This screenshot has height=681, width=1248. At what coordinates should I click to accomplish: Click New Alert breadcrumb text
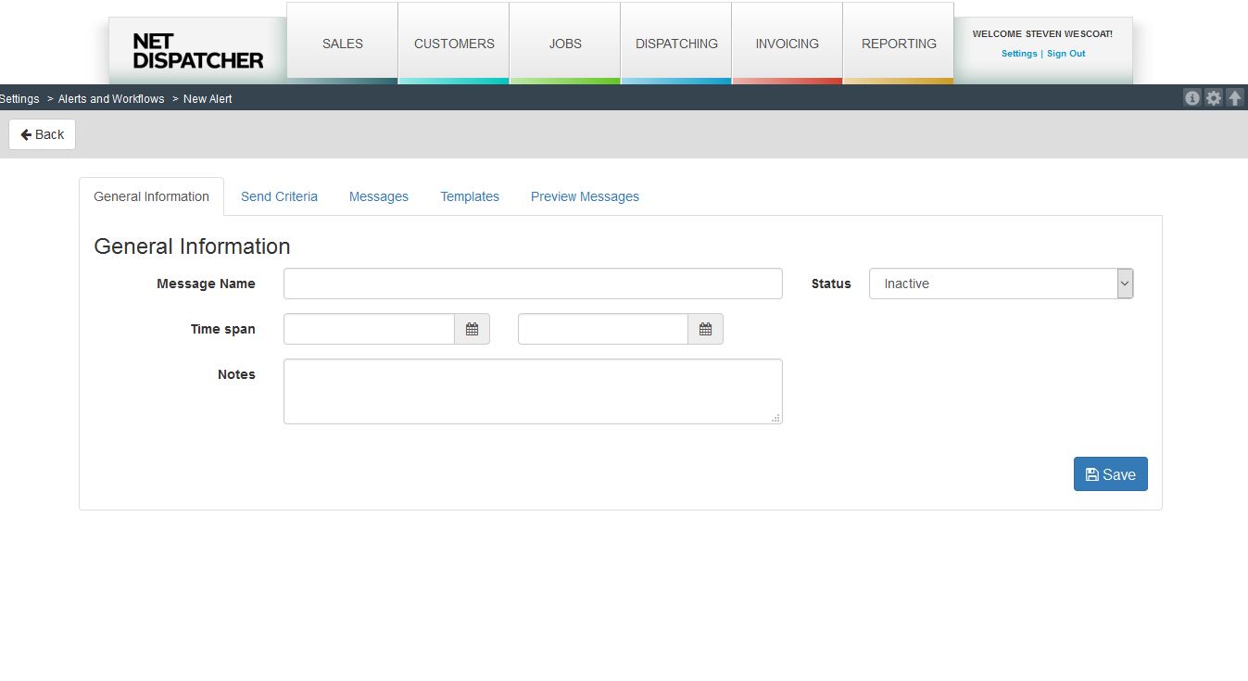click(x=208, y=99)
